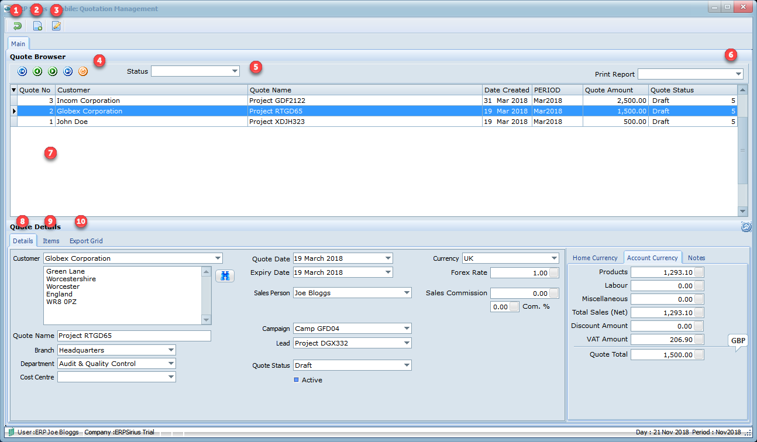Jump to the last record navigation icon
Image resolution: width=757 pixels, height=442 pixels.
68,71
